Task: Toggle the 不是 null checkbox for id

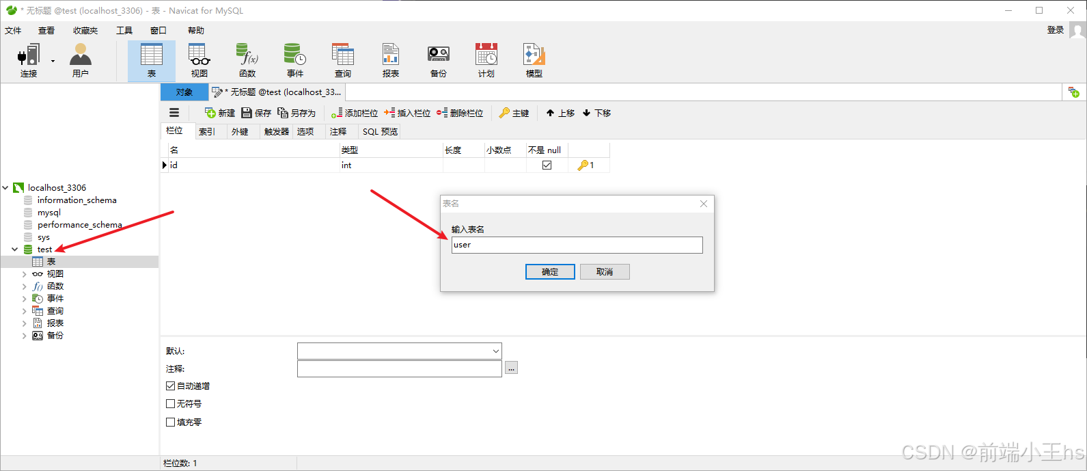Action: pyautogui.click(x=547, y=165)
